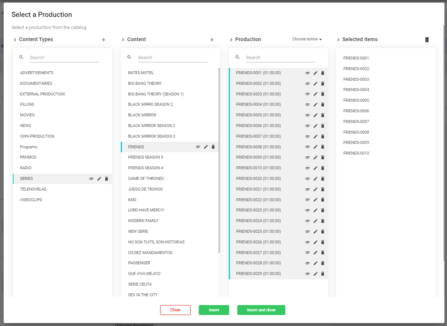Edit the FRIENDS-0005 production
447x326 pixels.
click(315, 115)
